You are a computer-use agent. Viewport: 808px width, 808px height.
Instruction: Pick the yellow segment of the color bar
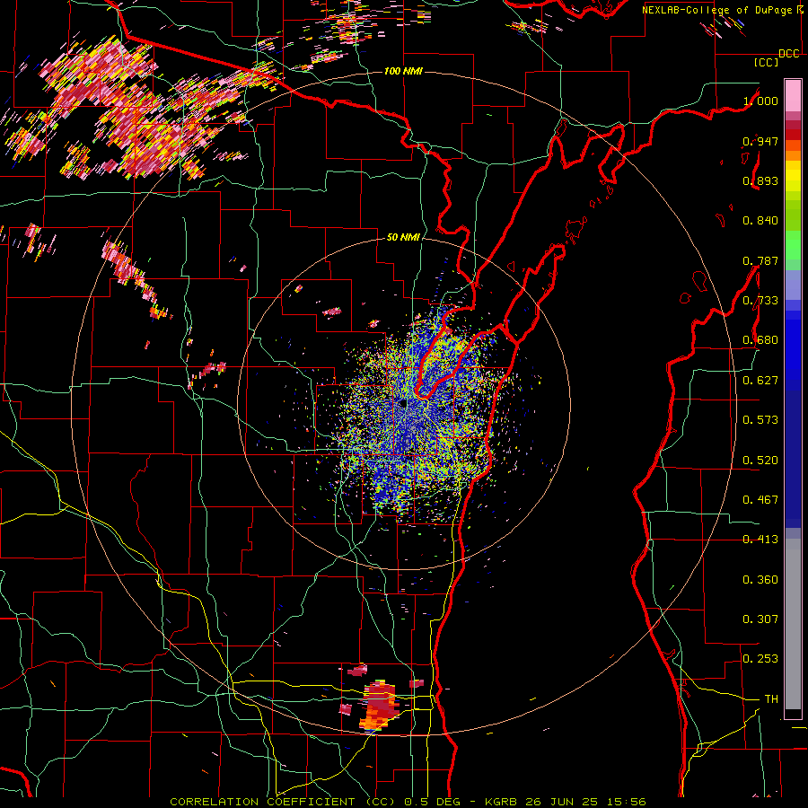pyautogui.click(x=793, y=178)
